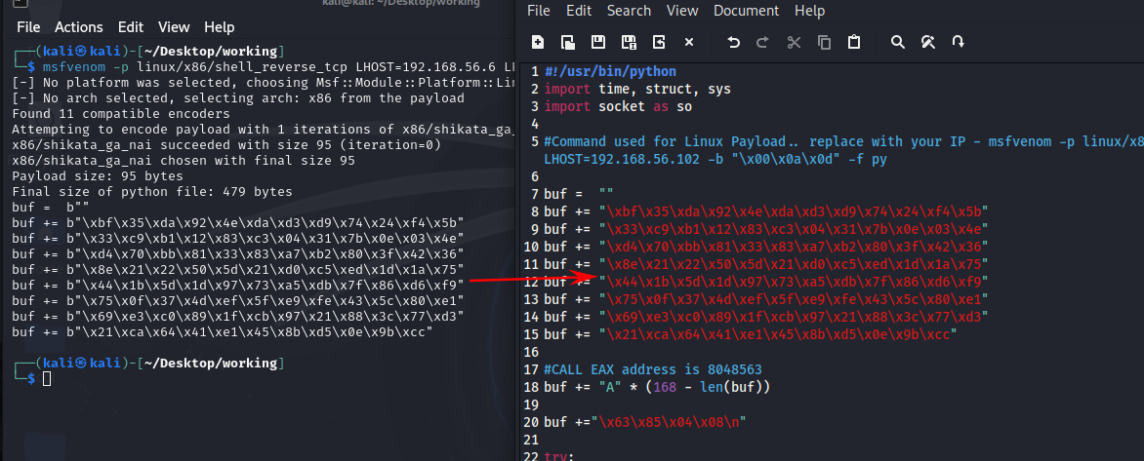Screen dimensions: 1144x461
Task: Click '#CALL EAX address is 8048563' comment
Action: point(653,369)
